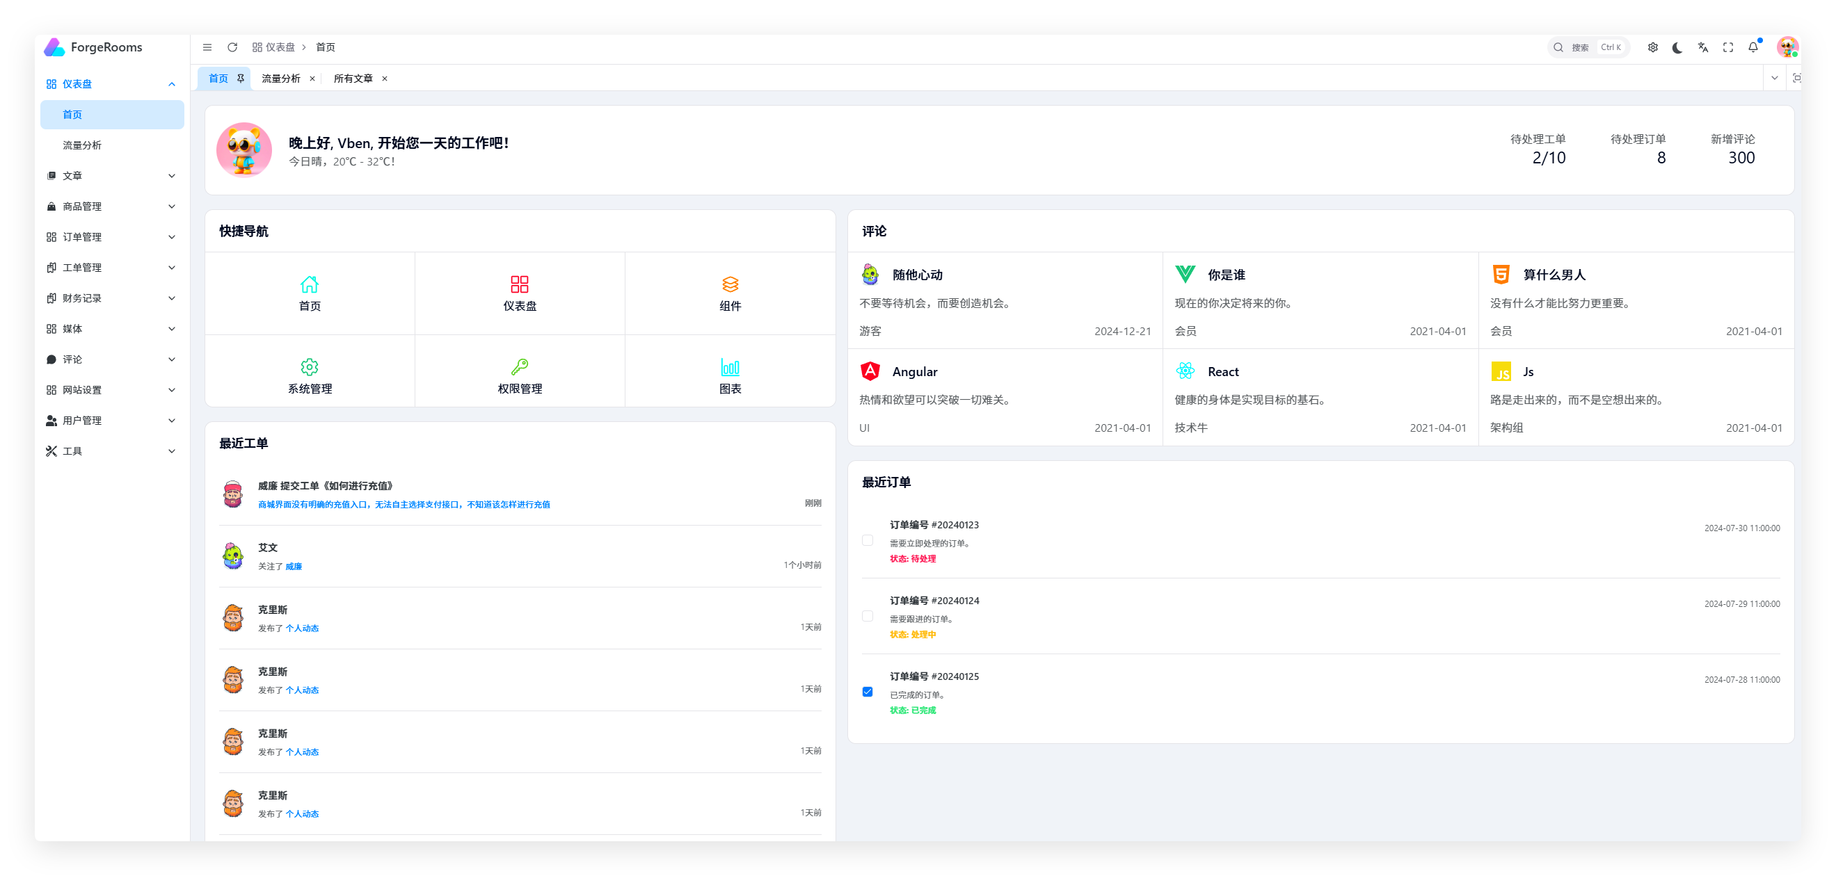Toggle the sidebar collapse hamburger icon
Image resolution: width=1836 pixels, height=876 pixels.
click(x=207, y=47)
